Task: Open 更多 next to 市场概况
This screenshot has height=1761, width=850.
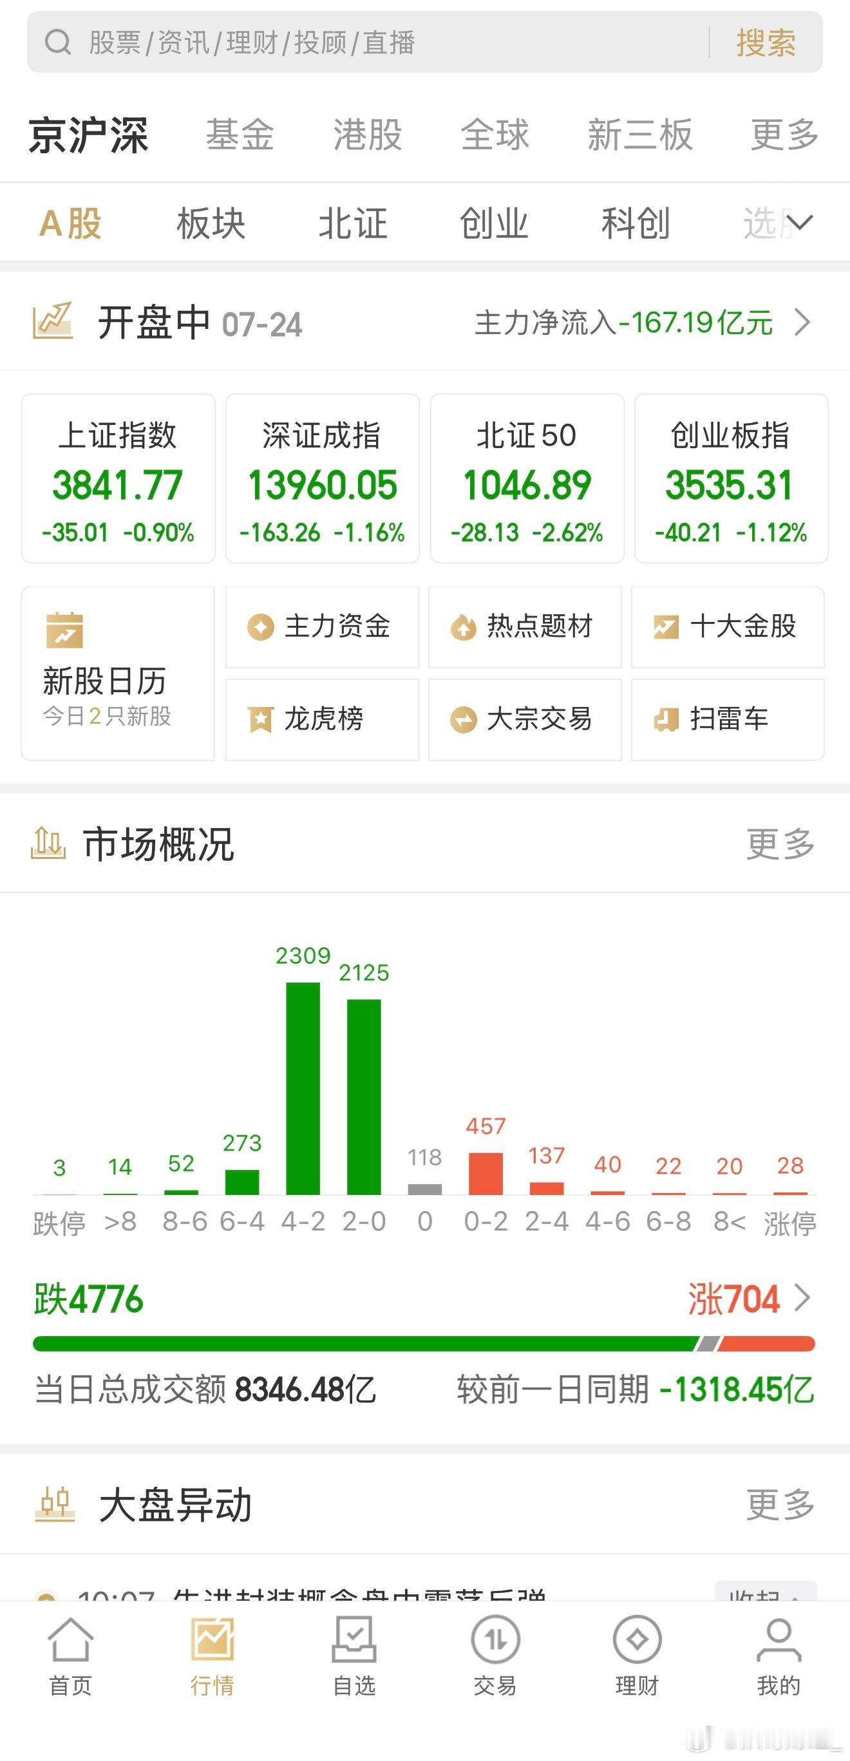Action: (780, 843)
